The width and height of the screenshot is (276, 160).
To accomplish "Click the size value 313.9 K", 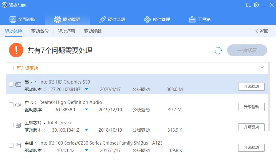I will pyautogui.click(x=175, y=130).
